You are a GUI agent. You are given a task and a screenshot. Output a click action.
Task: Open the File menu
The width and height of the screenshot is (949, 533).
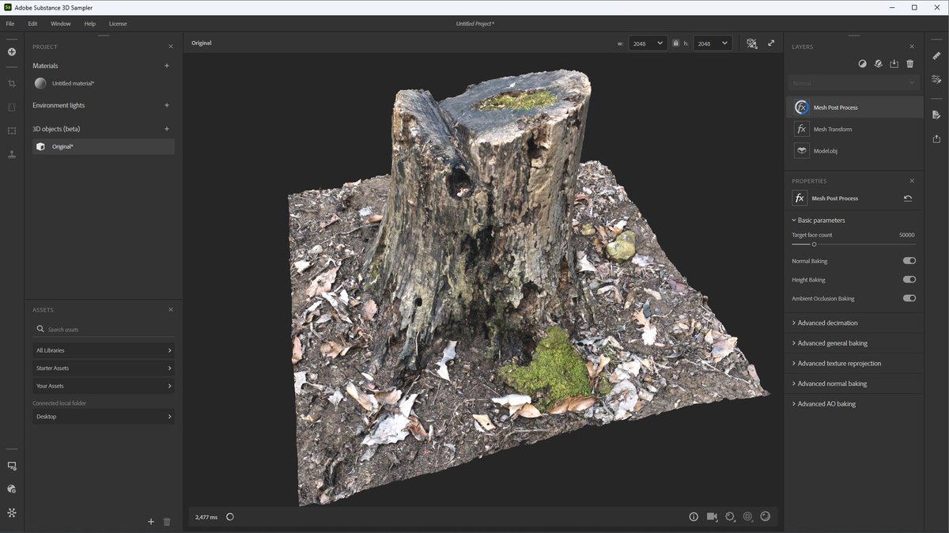point(10,24)
